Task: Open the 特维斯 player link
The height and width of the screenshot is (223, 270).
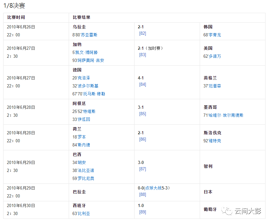Action: click(x=89, y=111)
